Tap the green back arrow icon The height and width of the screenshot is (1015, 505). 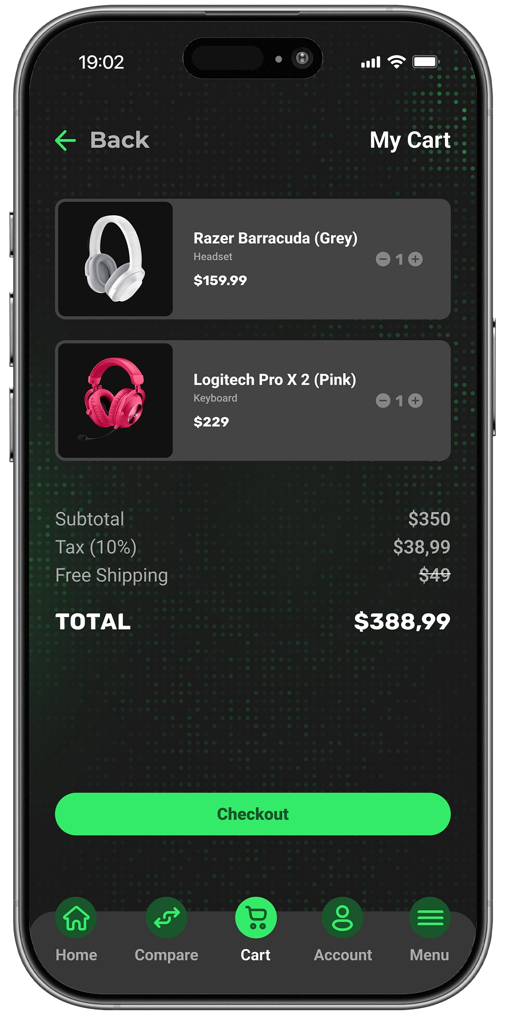65,140
